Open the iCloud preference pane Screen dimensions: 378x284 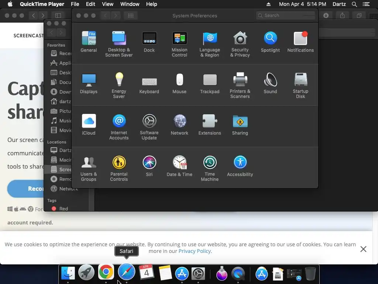89,124
